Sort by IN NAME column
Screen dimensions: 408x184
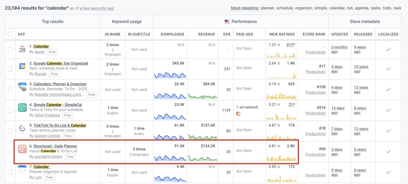(113, 34)
